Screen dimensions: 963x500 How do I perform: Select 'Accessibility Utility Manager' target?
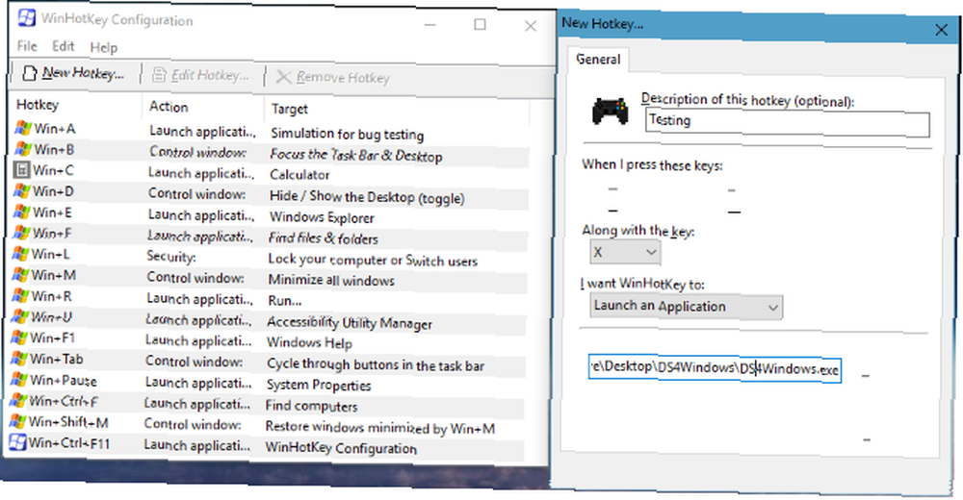tap(350, 323)
